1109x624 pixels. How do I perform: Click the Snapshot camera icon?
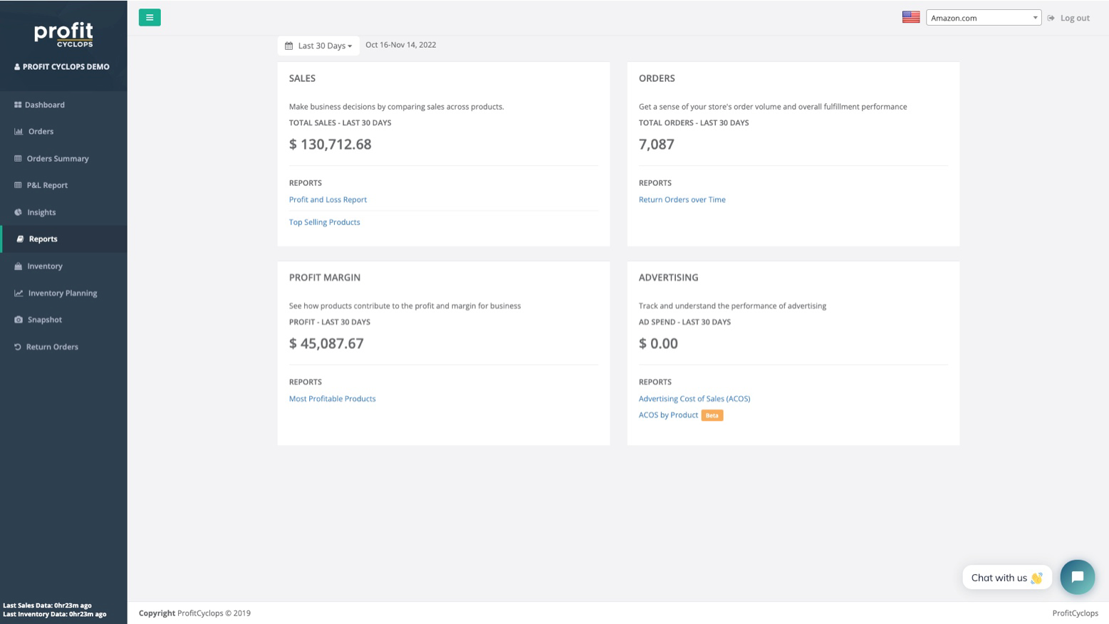(x=19, y=320)
